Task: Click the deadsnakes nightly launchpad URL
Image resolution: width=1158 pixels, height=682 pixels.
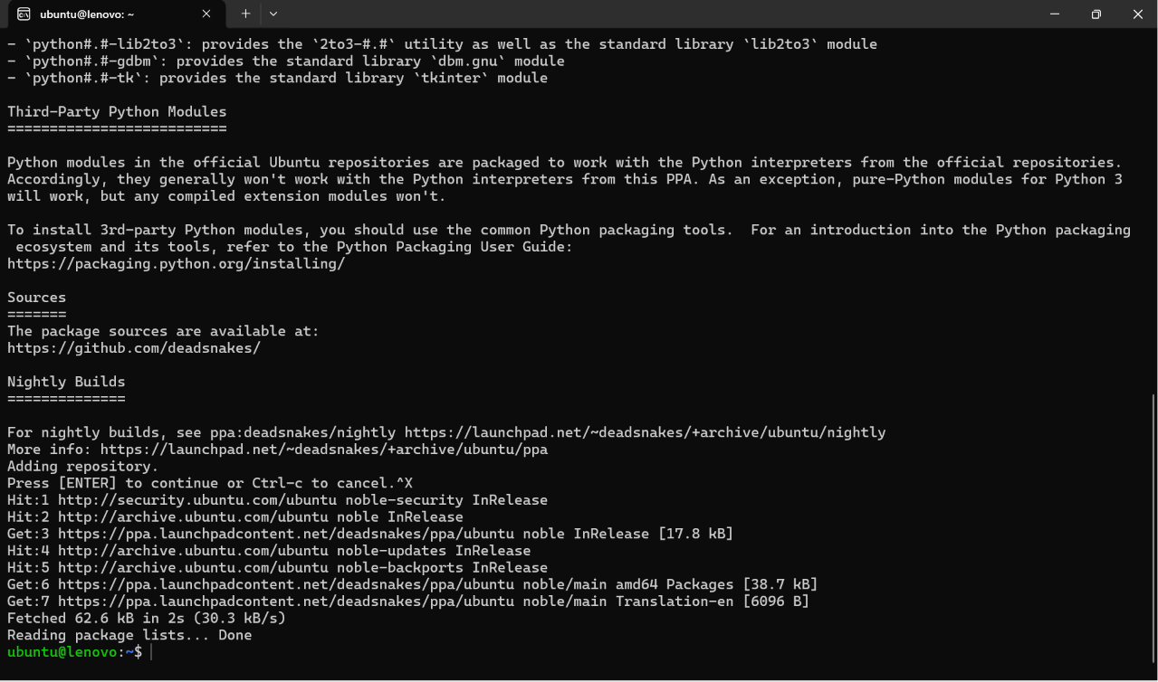Action: (x=645, y=432)
